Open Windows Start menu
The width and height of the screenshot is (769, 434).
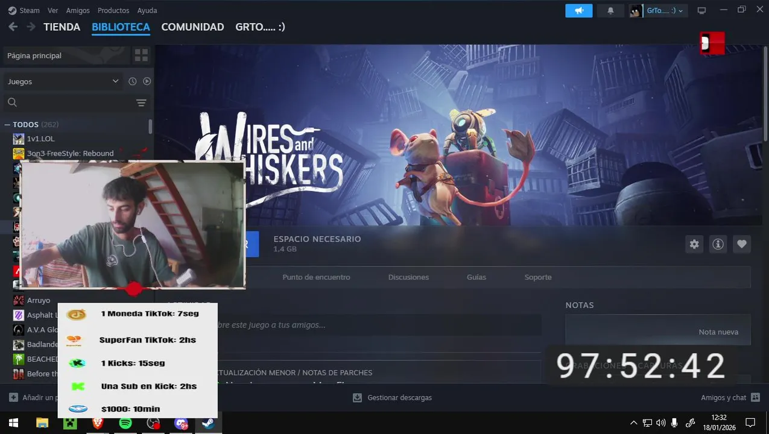click(x=13, y=423)
